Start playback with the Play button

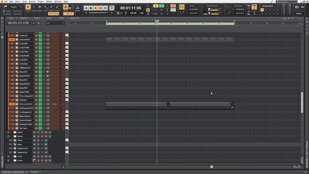pos(96,8)
